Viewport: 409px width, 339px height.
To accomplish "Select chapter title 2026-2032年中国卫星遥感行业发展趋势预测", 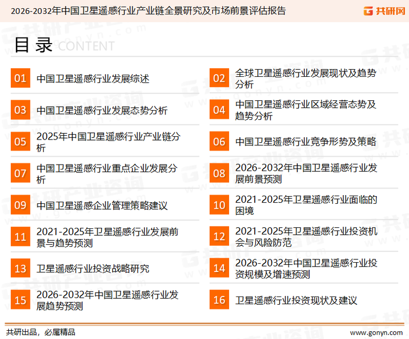I will pos(107,300).
